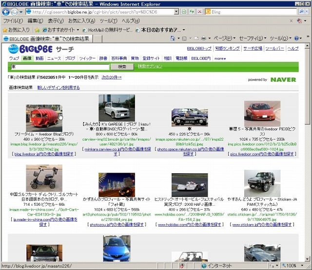Switch to the 辞書 search tab

[103, 58]
